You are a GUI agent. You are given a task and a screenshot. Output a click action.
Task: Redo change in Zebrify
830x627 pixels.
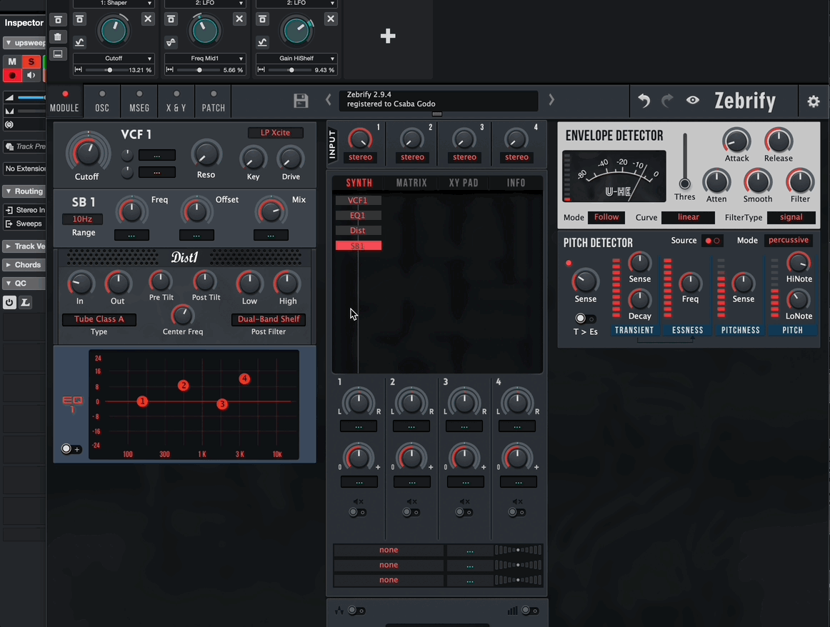coord(667,101)
